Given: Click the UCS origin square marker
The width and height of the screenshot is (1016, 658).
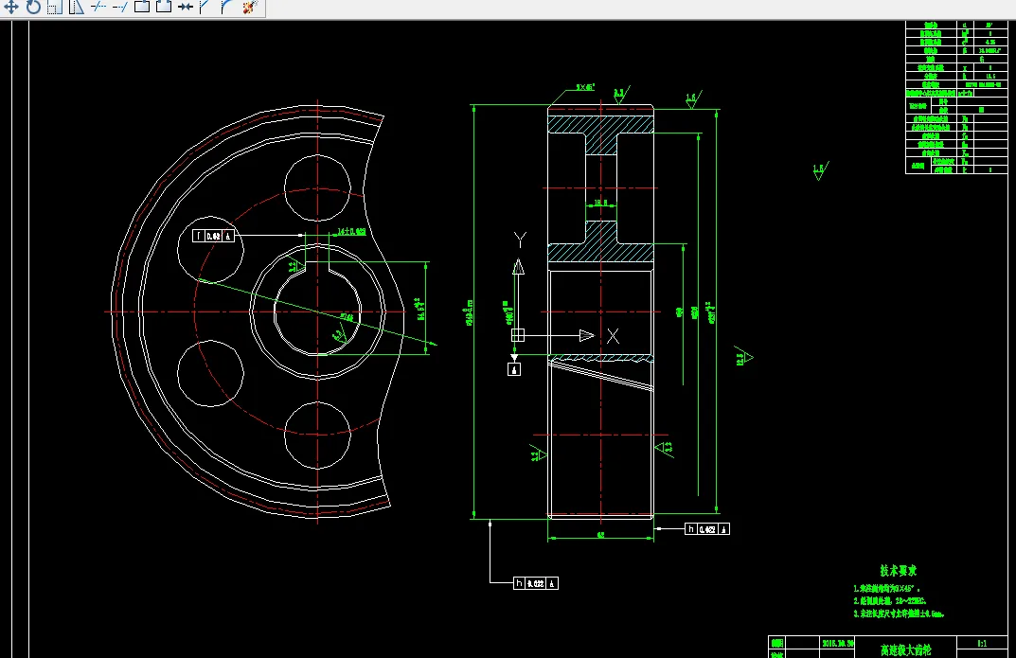Looking at the screenshot, I should (x=518, y=335).
